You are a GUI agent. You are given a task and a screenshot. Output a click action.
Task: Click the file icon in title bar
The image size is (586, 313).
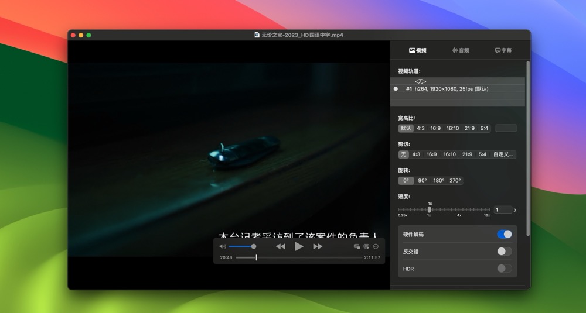point(257,35)
